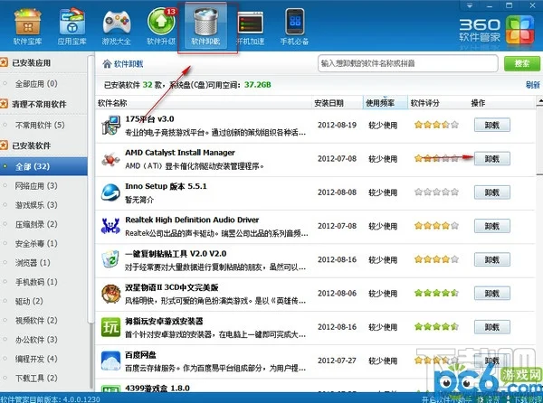Click star rating of Inno Setup row
The image size is (543, 403).
click(437, 192)
